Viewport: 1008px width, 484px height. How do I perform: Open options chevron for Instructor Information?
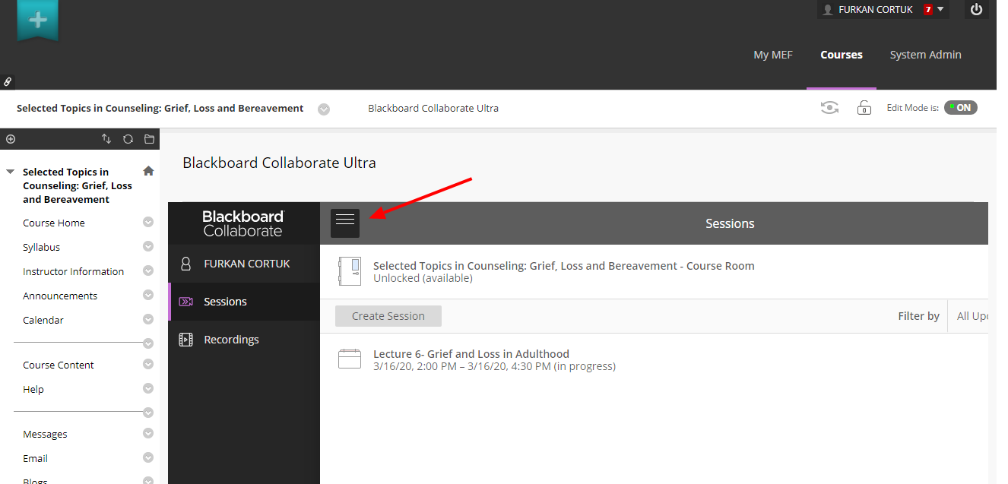click(148, 270)
